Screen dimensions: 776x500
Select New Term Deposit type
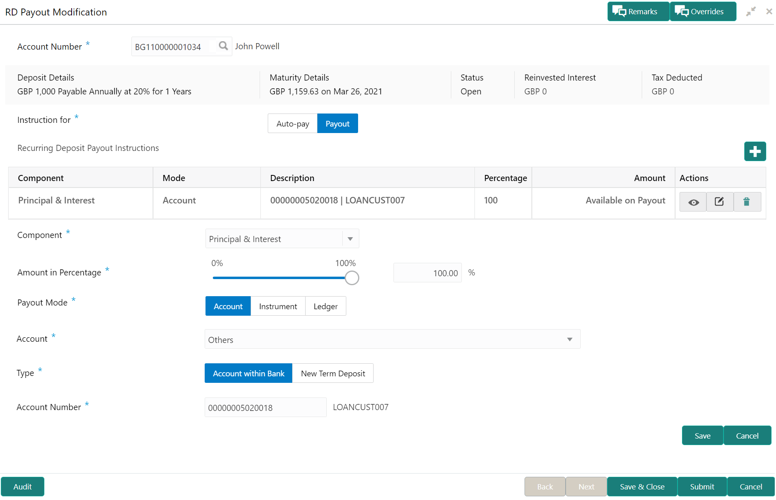coord(333,373)
